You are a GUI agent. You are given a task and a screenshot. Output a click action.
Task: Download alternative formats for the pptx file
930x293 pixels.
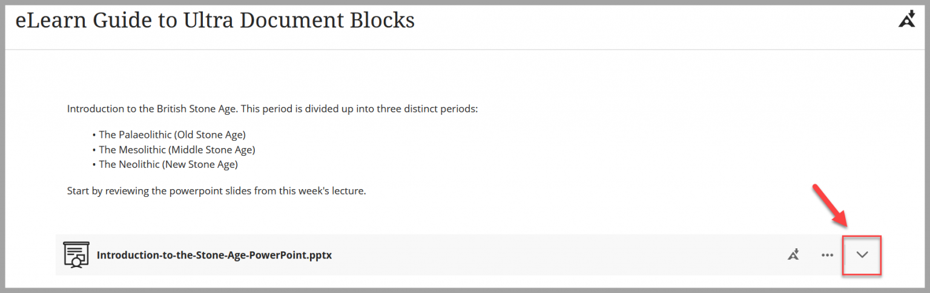coord(793,255)
